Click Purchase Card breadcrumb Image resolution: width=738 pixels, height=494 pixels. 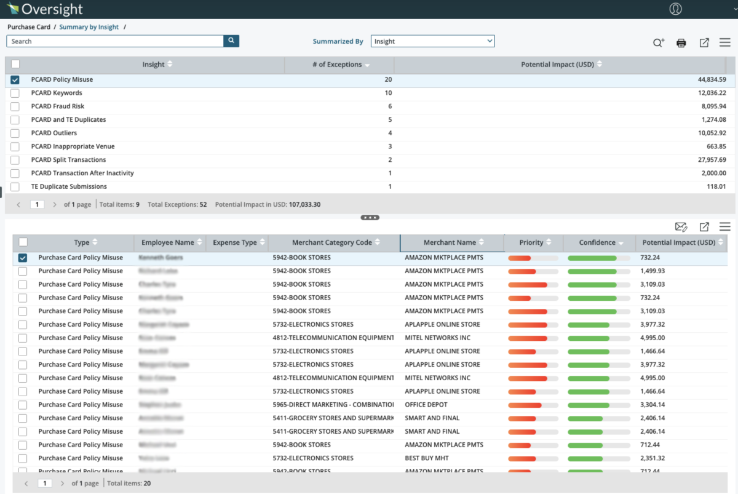29,27
